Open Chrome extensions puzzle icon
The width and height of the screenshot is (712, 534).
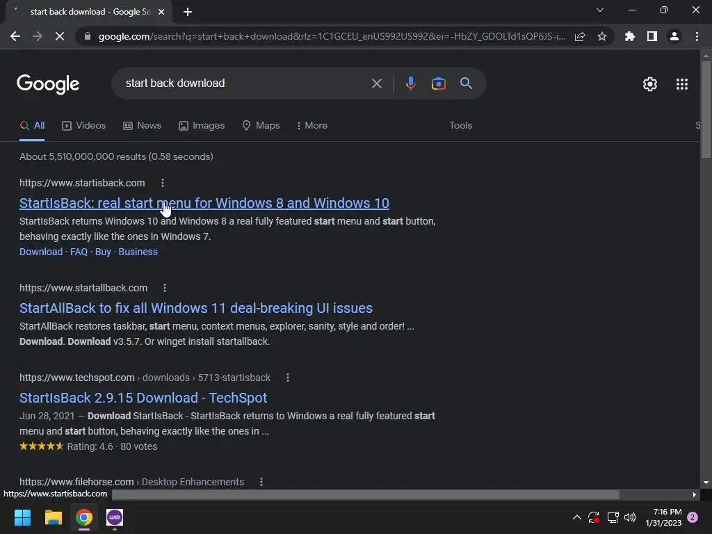click(630, 36)
